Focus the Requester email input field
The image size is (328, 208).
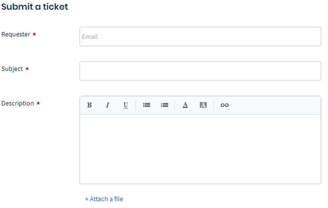(x=200, y=37)
